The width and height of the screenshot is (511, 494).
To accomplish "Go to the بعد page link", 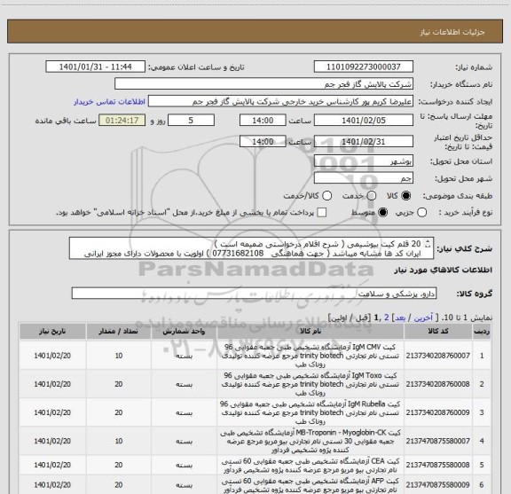I will point(400,318).
